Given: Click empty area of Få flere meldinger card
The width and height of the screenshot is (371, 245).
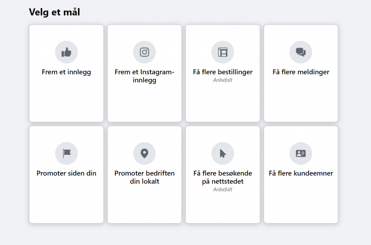Looking at the screenshot, I should pos(301,102).
